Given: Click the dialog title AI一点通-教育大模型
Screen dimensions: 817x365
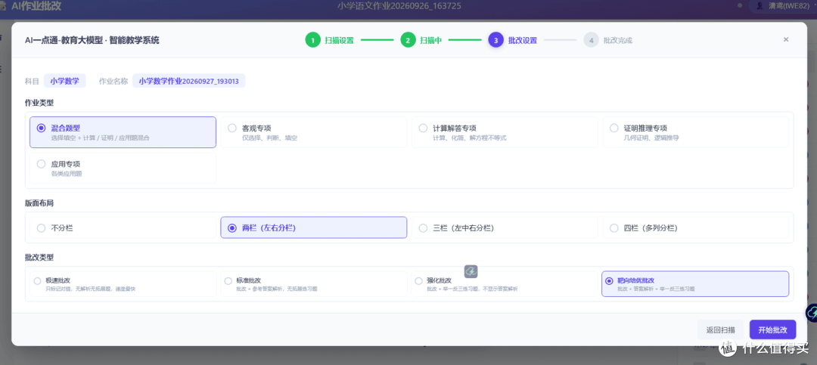Looking at the screenshot, I should pyautogui.click(x=92, y=40).
